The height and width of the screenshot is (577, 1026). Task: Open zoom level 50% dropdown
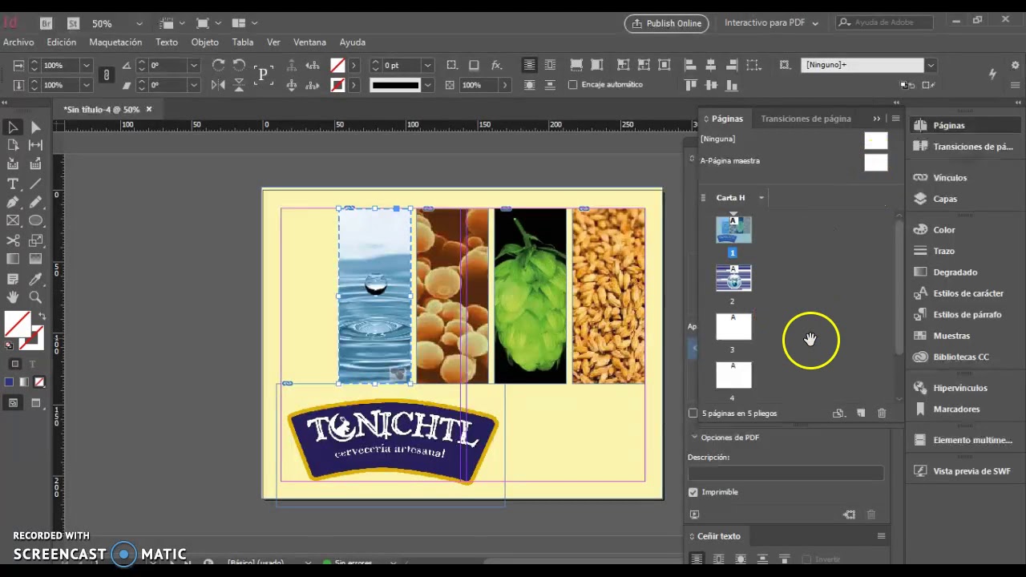pyautogui.click(x=139, y=24)
